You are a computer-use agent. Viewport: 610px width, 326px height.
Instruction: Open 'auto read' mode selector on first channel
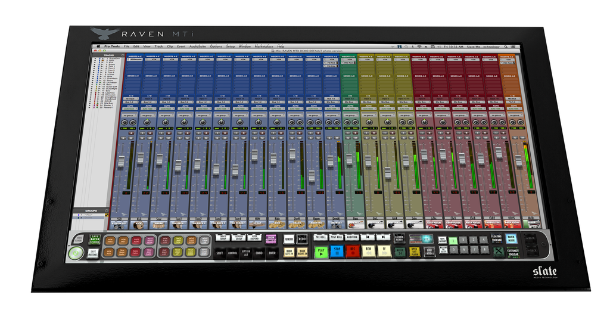point(130,108)
